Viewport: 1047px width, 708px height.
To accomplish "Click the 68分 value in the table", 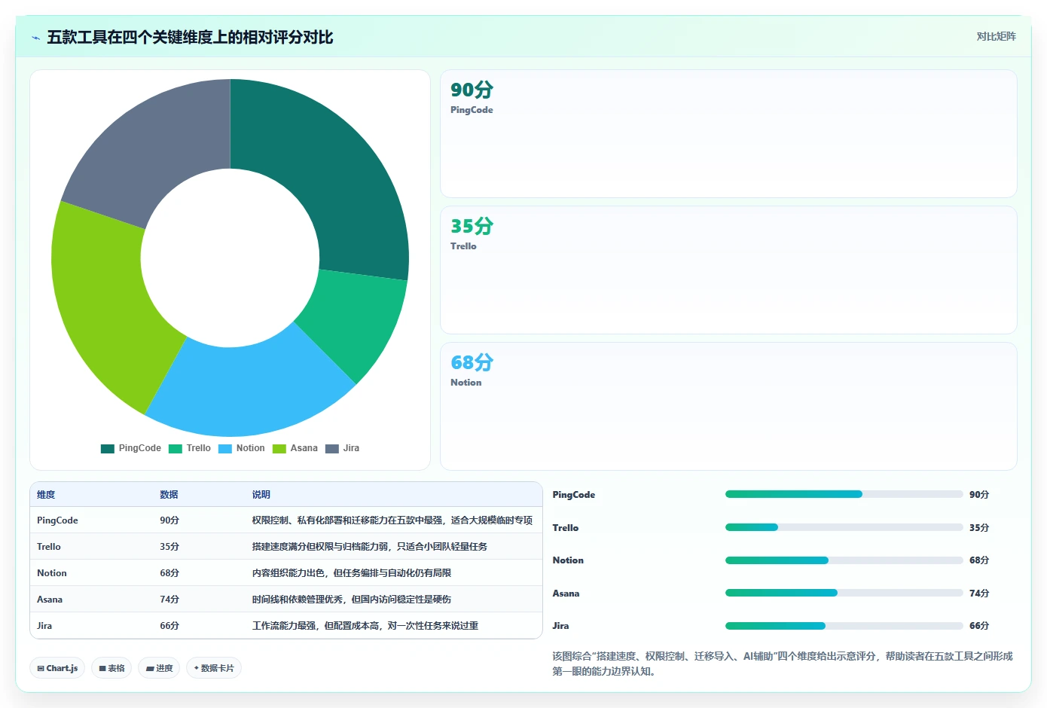I will click(169, 573).
